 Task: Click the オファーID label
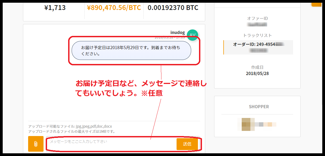point(257,18)
